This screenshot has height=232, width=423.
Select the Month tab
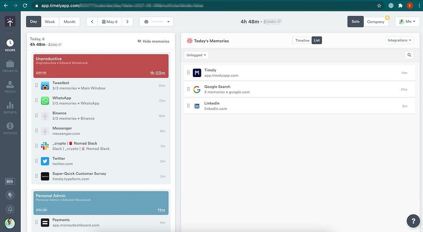[70, 22]
